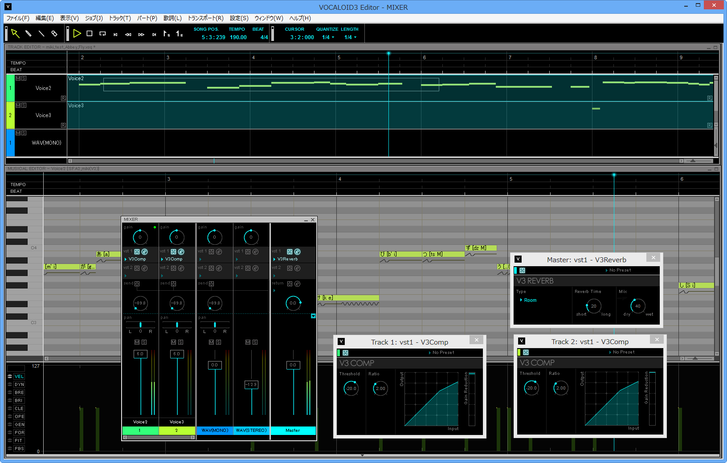727x463 pixels.
Task: Select the BRI control parameter button
Action: pos(19,400)
